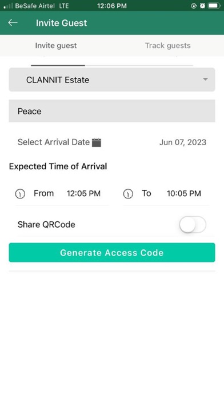This screenshot has height=398, width=224.
Task: Tap the cellular signal bars icon
Action: (x=8, y=6)
